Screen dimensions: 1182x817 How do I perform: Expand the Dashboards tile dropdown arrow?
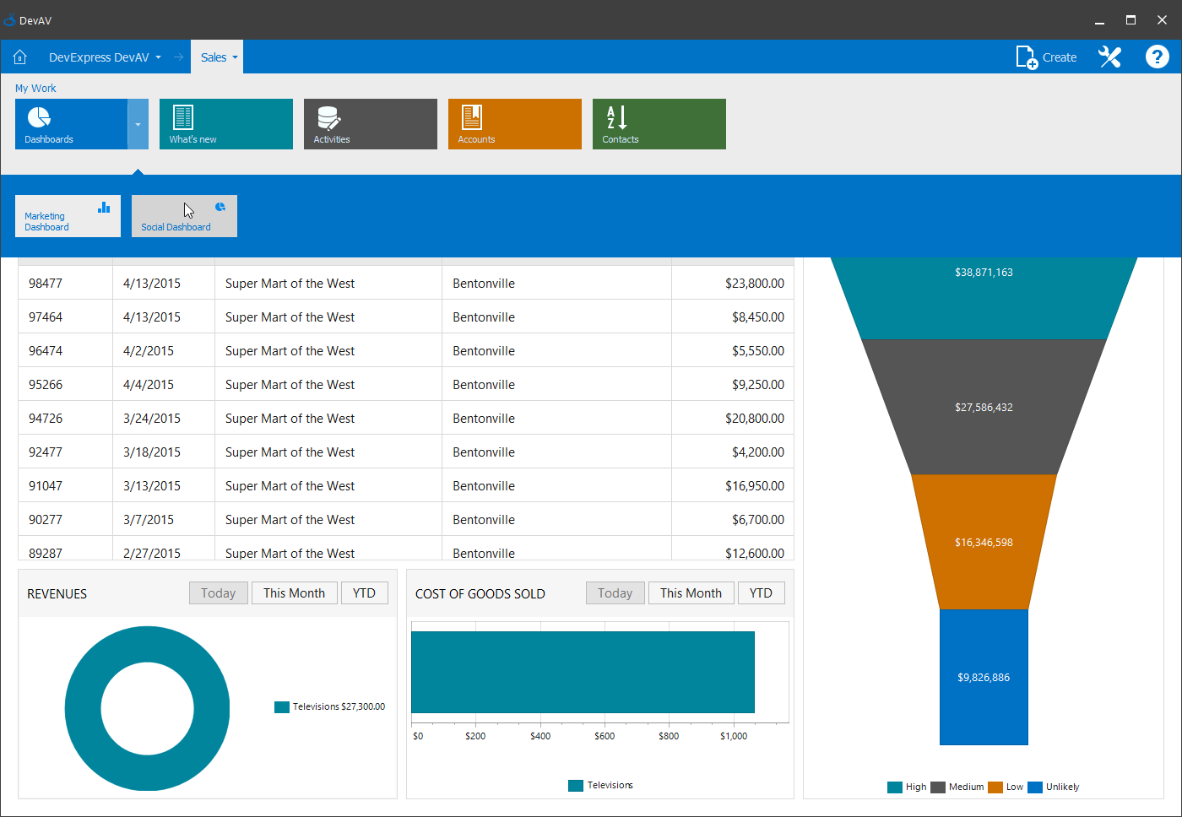138,124
